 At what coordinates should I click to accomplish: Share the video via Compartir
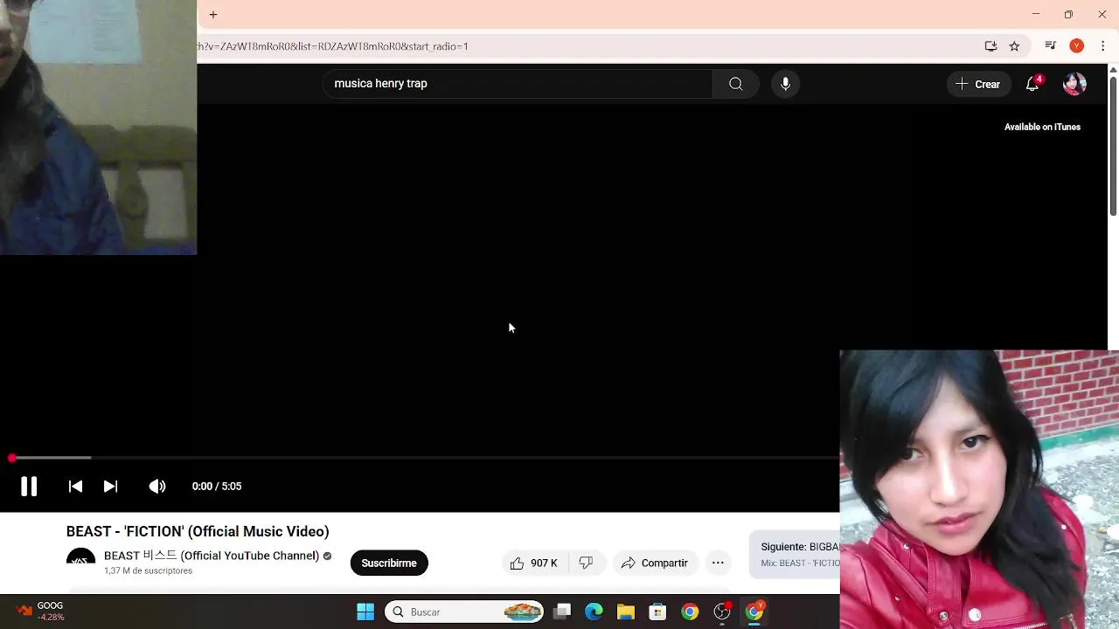point(655,563)
